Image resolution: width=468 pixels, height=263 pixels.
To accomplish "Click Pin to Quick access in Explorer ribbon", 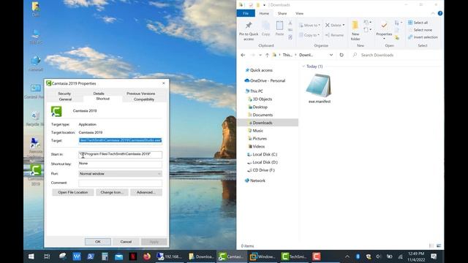I will 249,31.
